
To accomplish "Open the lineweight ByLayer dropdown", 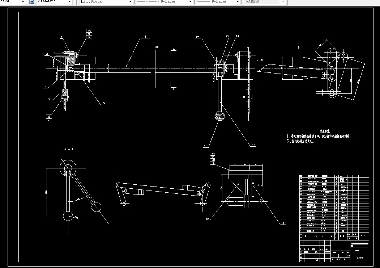I will [238, 1].
